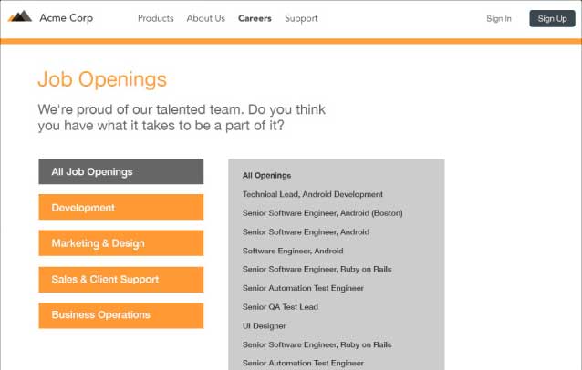The image size is (582, 370).
Task: Open the Products menu item
Action: (155, 18)
